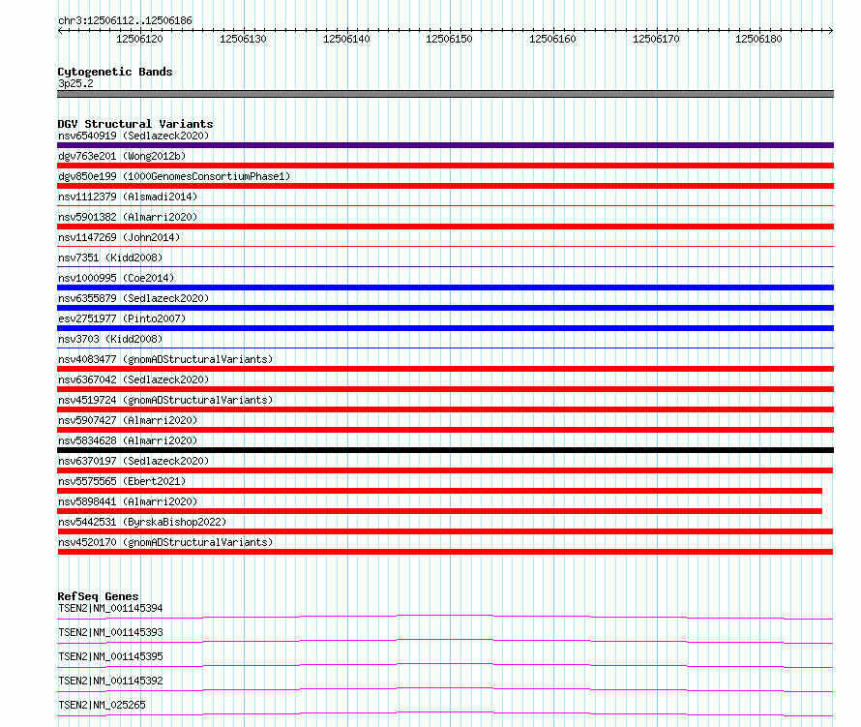Click the red bar under nsv6367042
Image resolution: width=861 pixels, height=727 pixels.
(445, 389)
